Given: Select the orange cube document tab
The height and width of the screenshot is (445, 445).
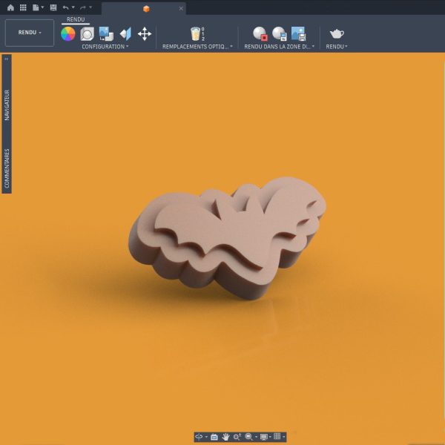Looking at the screenshot, I should (146, 9).
